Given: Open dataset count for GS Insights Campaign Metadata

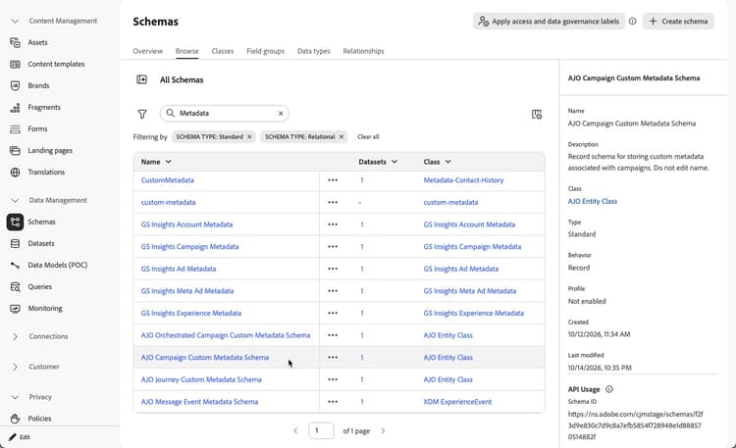Looking at the screenshot, I should click(362, 247).
